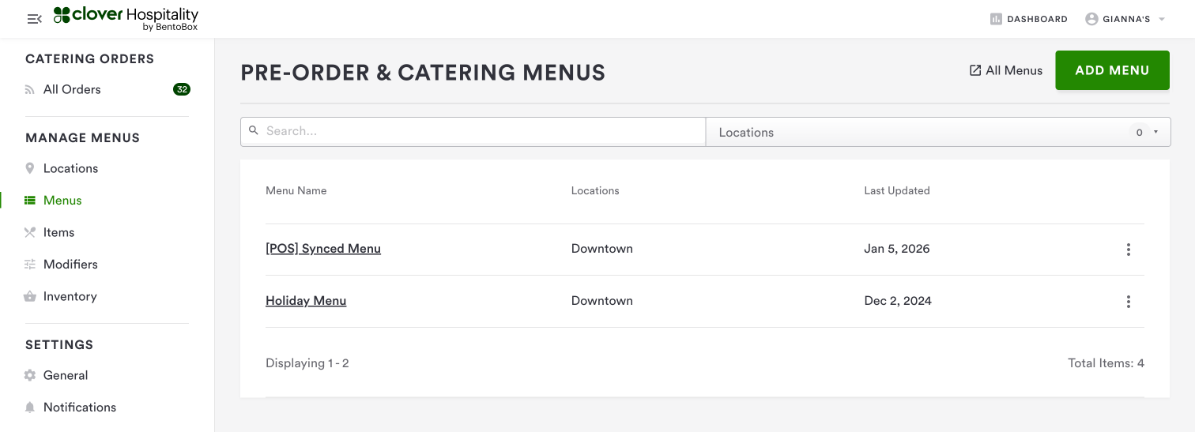Image resolution: width=1195 pixels, height=432 pixels.
Task: Click the Items utensils icon
Action: [30, 232]
